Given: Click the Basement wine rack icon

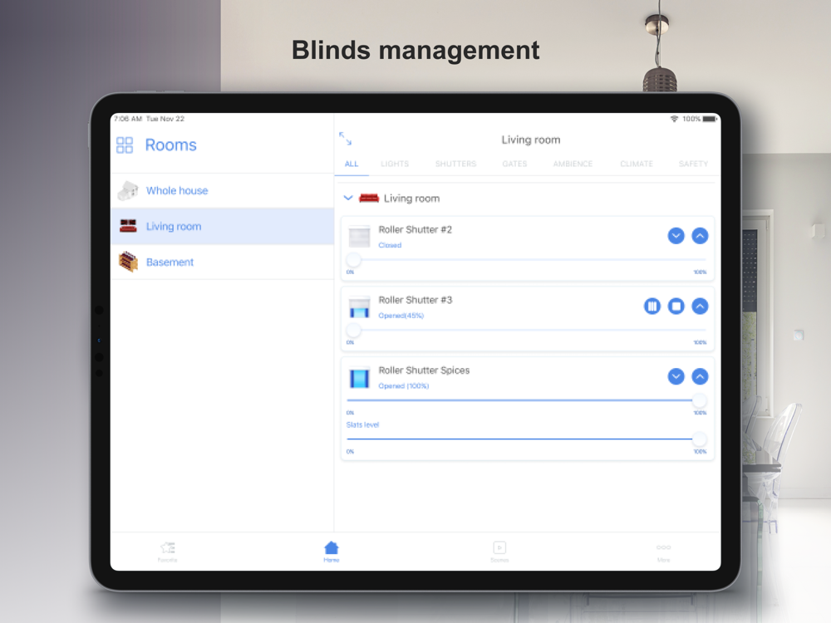Looking at the screenshot, I should pos(128,262).
